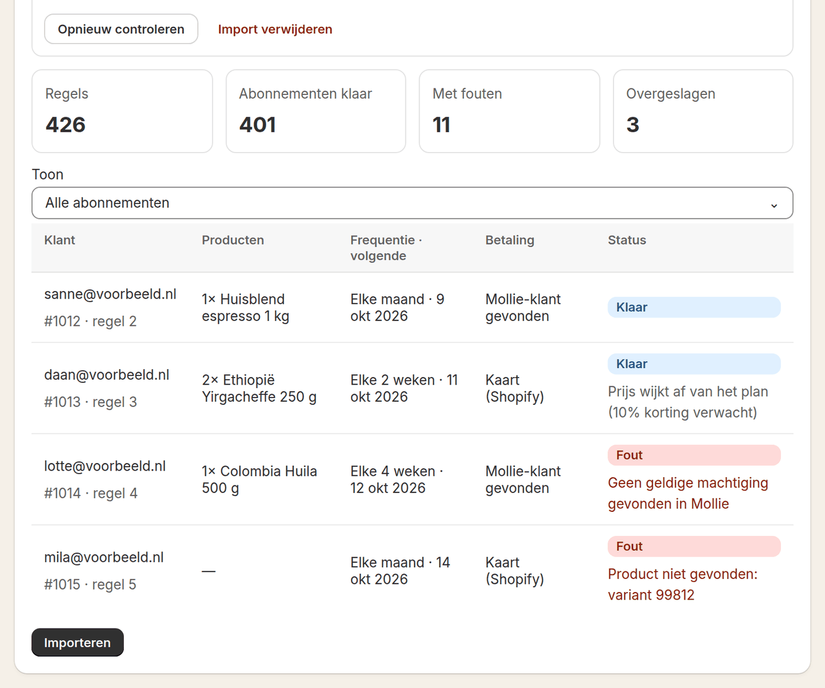825x688 pixels.
Task: Click product 1× Huisblend espresso 1 kg
Action: tap(246, 307)
